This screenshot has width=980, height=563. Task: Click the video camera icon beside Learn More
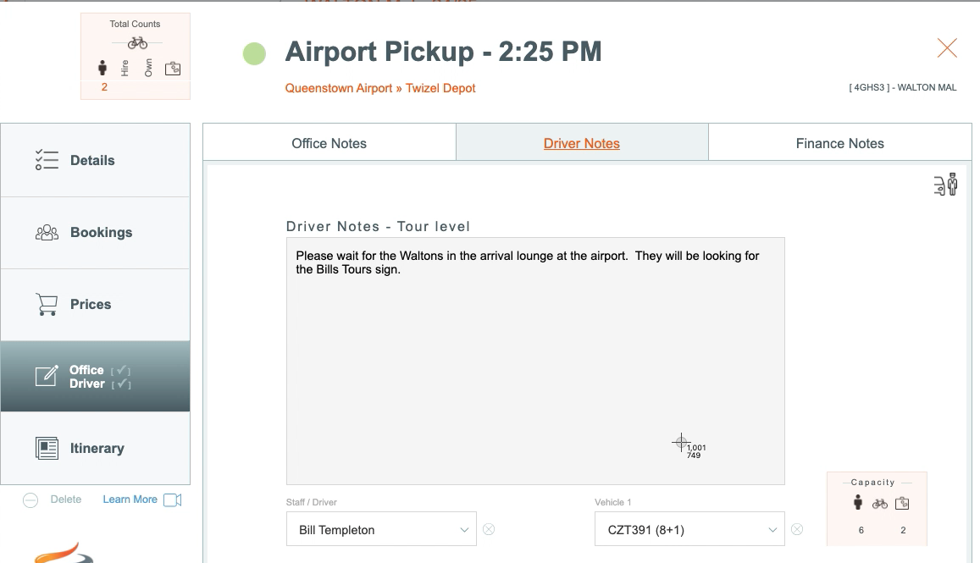[x=173, y=500]
